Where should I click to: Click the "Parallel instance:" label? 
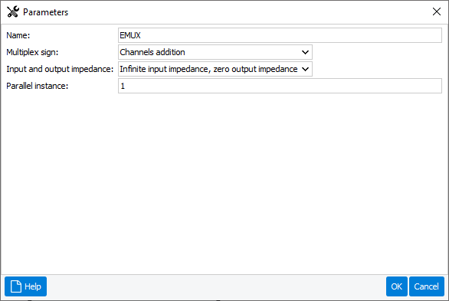38,86
